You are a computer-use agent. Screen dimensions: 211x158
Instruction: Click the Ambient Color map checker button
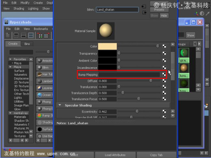coord(164,60)
